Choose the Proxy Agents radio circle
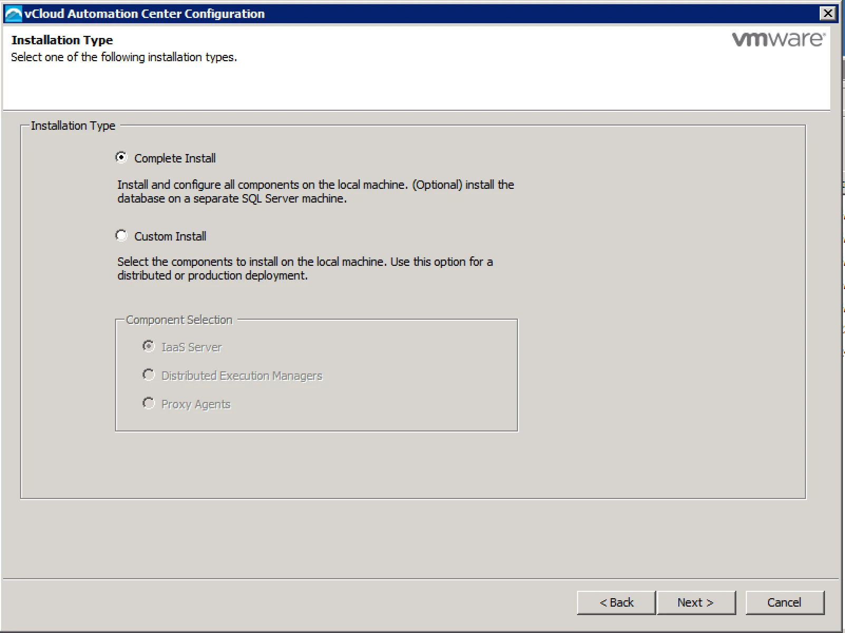The width and height of the screenshot is (845, 633). click(149, 404)
